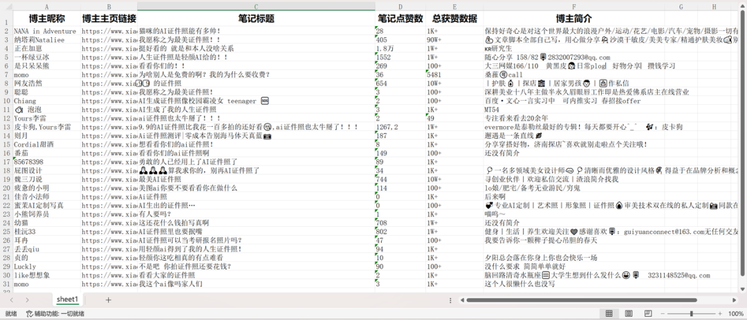Click cell Cordial甜酒

[x=47, y=144]
